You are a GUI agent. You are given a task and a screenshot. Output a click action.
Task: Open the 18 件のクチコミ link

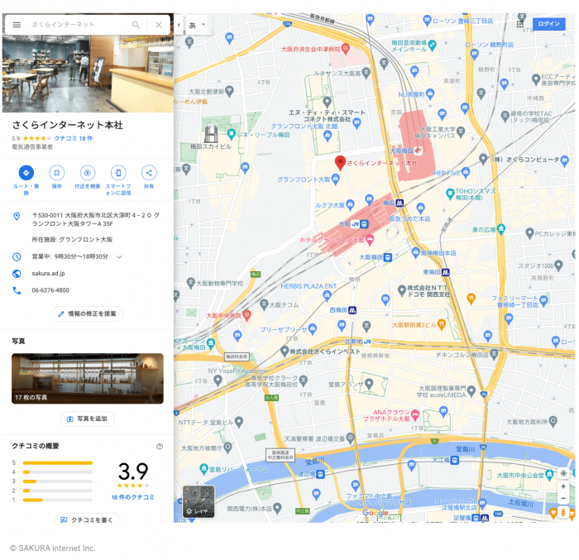[x=133, y=497]
